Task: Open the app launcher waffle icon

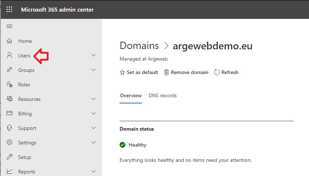Action: pyautogui.click(x=9, y=9)
